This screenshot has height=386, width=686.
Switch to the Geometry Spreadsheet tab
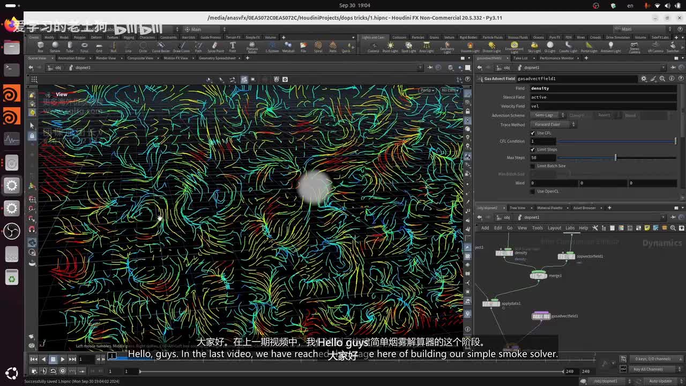tap(217, 58)
